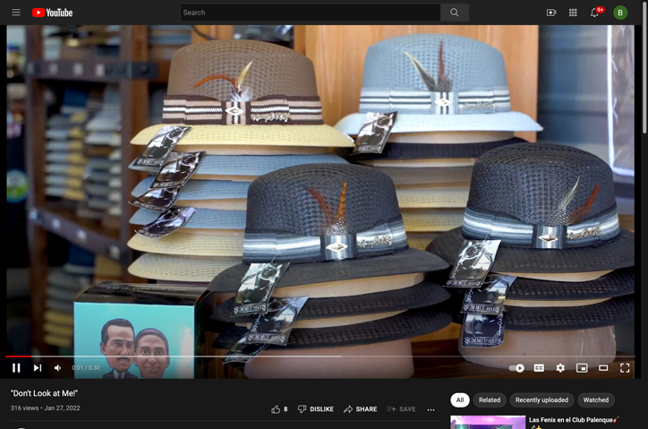Open player settings gear
Image resolution: width=648 pixels, height=429 pixels.
coord(560,368)
